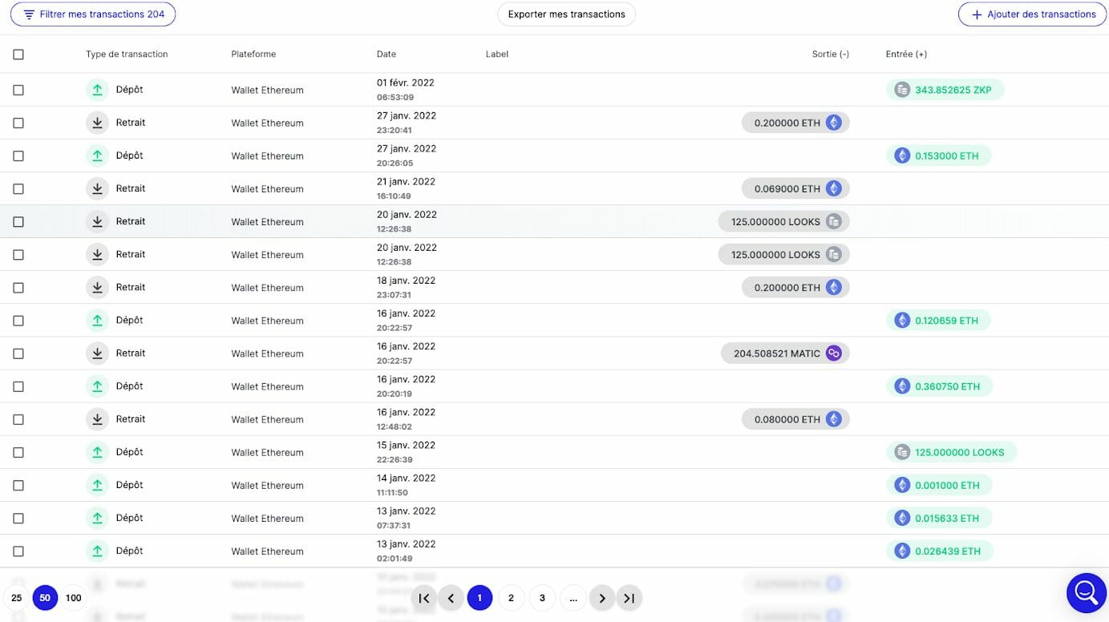Click deposit icon on 0.001000 ETH row

coord(97,485)
